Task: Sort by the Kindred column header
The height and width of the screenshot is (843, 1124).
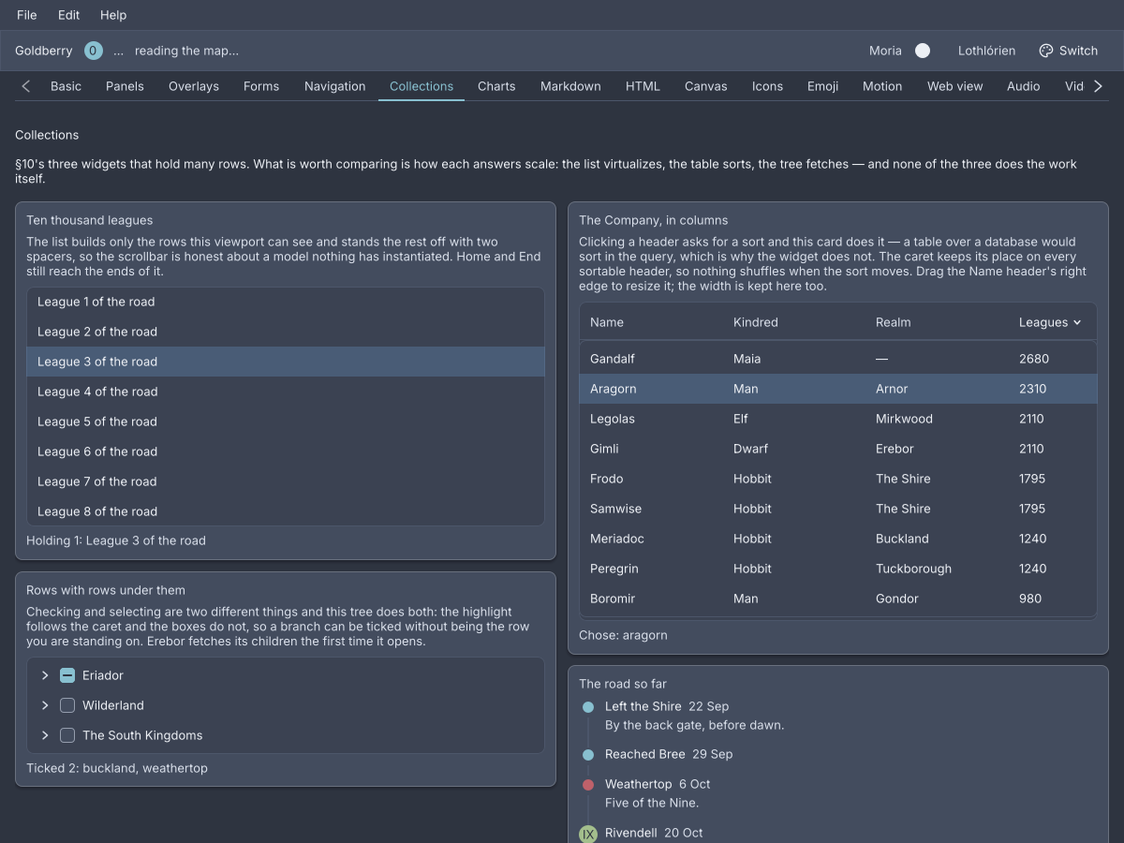Action: click(795, 322)
